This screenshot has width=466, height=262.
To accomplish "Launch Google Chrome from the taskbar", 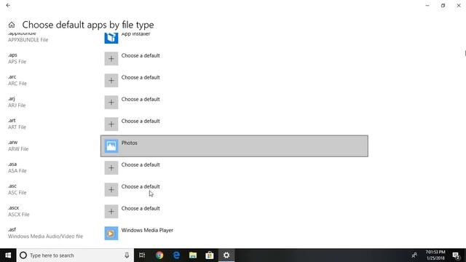I will (x=159, y=255).
